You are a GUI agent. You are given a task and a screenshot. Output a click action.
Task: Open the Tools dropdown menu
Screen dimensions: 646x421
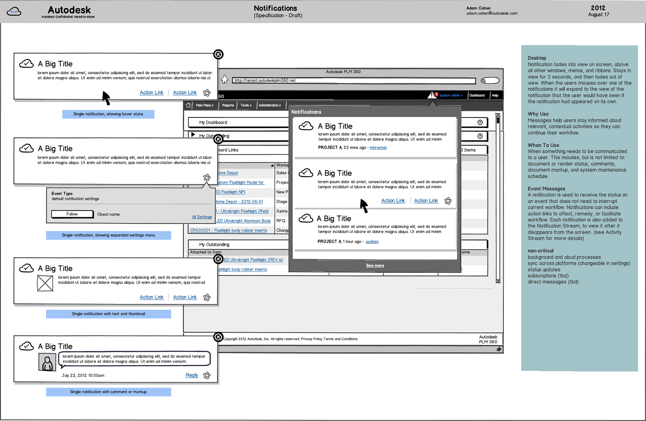coord(246,105)
